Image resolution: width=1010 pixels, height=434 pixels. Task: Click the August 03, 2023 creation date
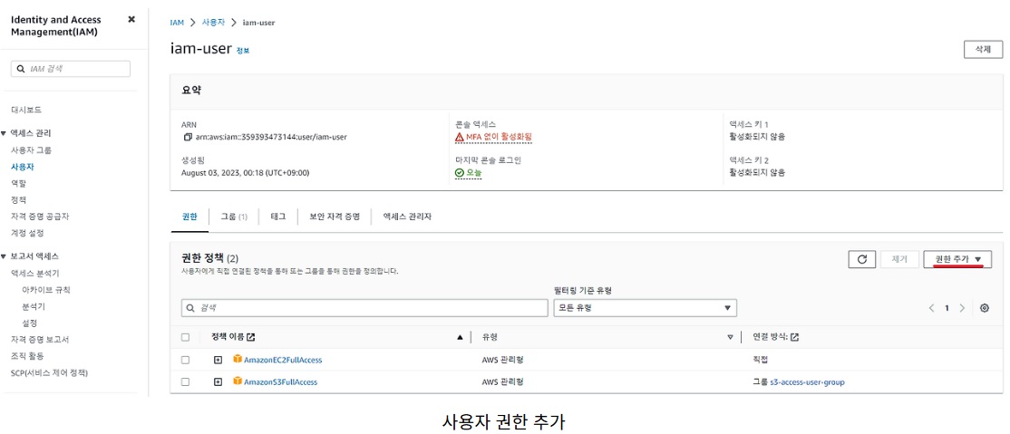point(246,172)
